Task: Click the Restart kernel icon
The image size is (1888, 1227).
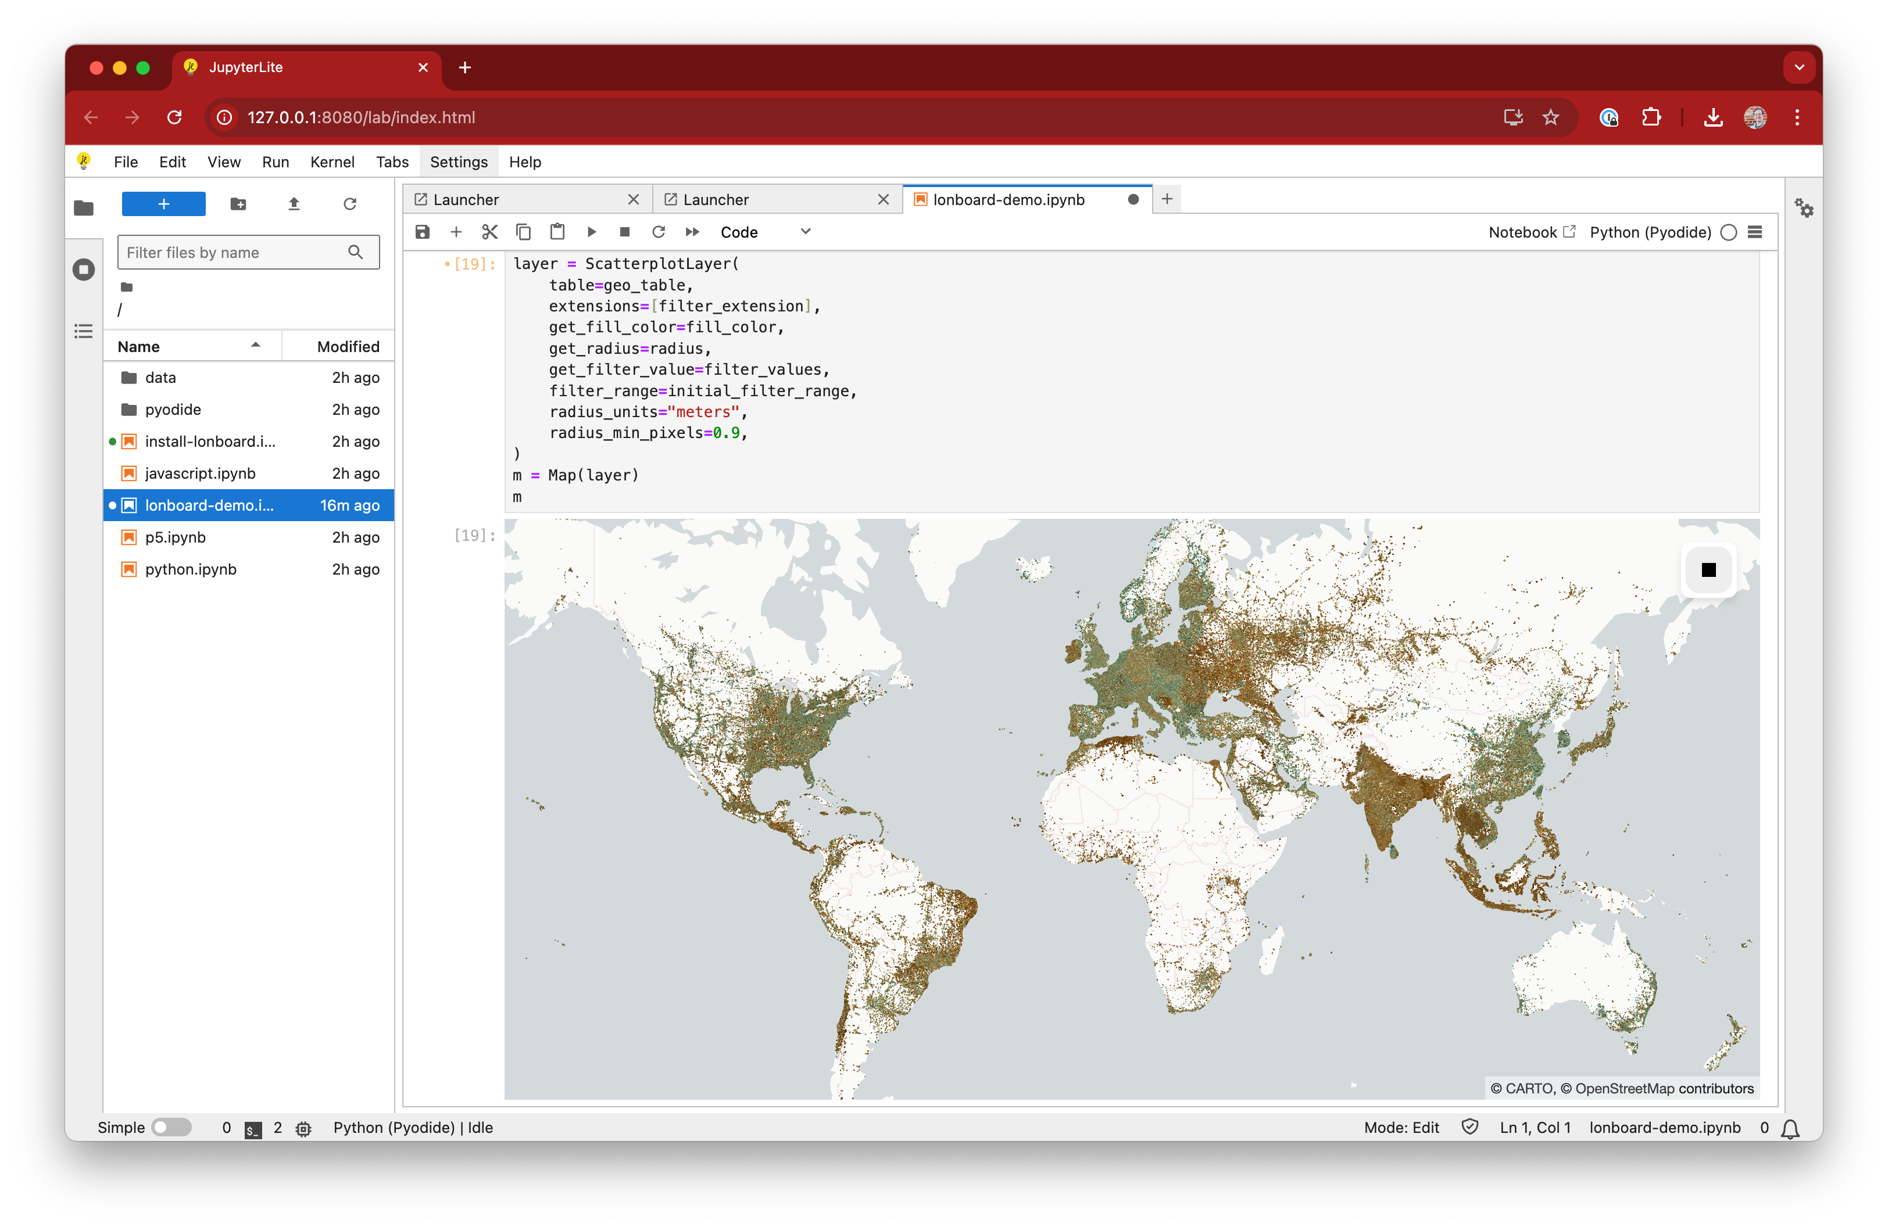Action: 656,231
